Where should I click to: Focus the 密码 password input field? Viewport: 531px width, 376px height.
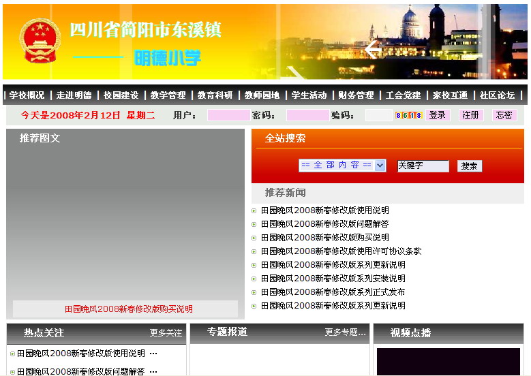tap(307, 115)
